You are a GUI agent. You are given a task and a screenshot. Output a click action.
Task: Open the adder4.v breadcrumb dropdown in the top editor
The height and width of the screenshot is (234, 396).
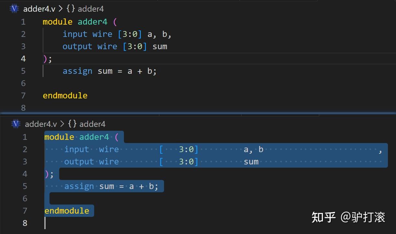(x=39, y=9)
